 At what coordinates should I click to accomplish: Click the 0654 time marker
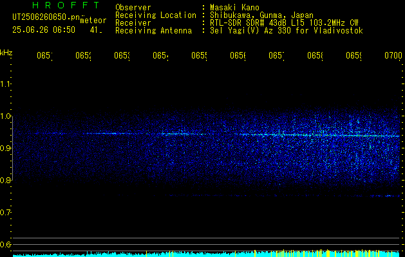click(160, 55)
